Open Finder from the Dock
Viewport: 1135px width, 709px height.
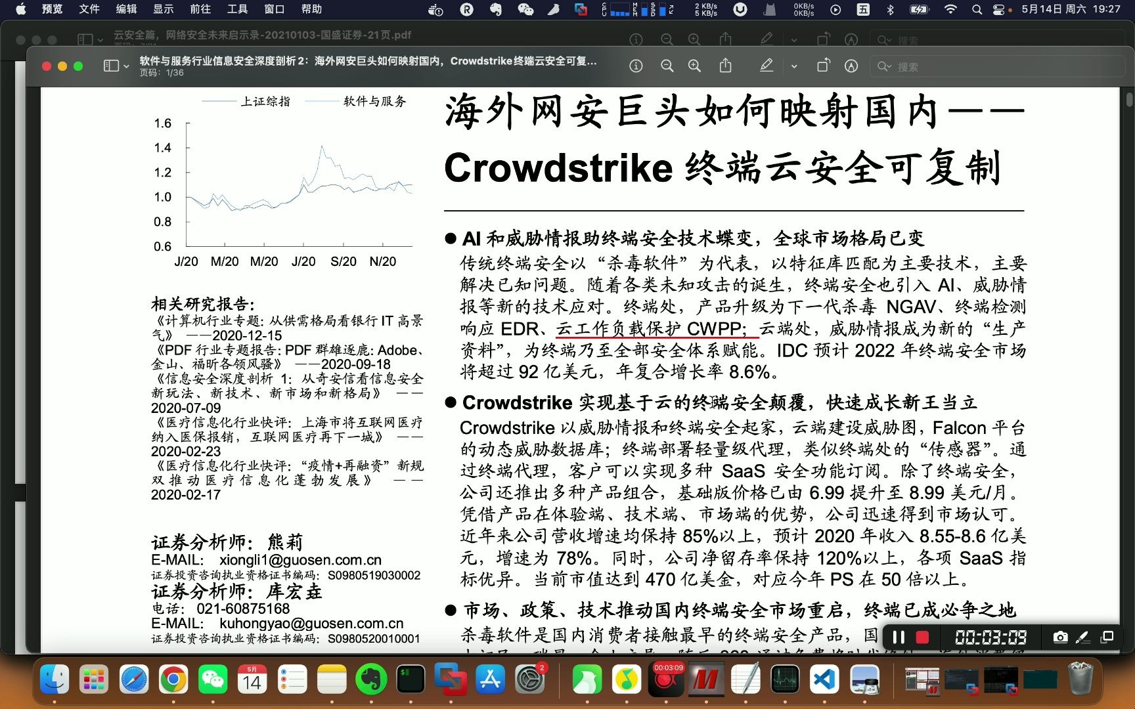pyautogui.click(x=55, y=679)
